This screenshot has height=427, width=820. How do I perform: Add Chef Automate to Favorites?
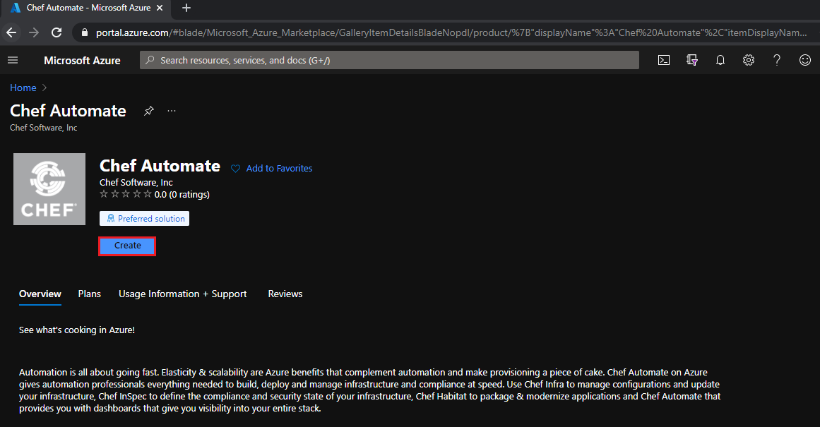271,168
